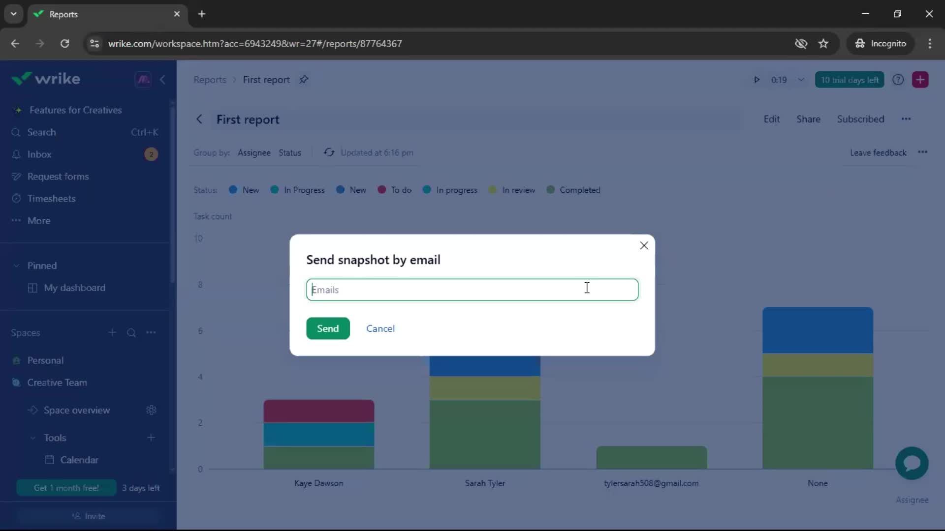Click Leave feedback
The width and height of the screenshot is (945, 531).
tap(878, 153)
